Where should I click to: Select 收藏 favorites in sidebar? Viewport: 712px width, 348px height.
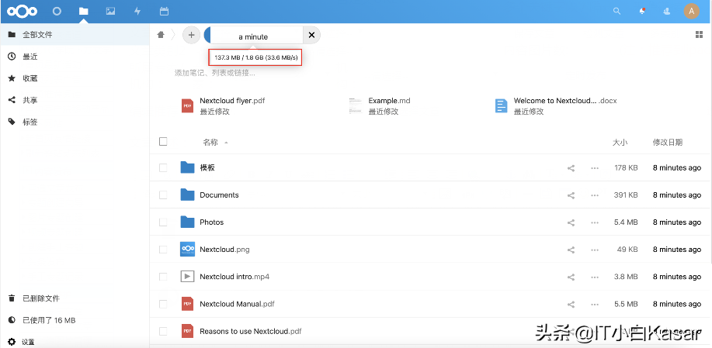coord(75,78)
